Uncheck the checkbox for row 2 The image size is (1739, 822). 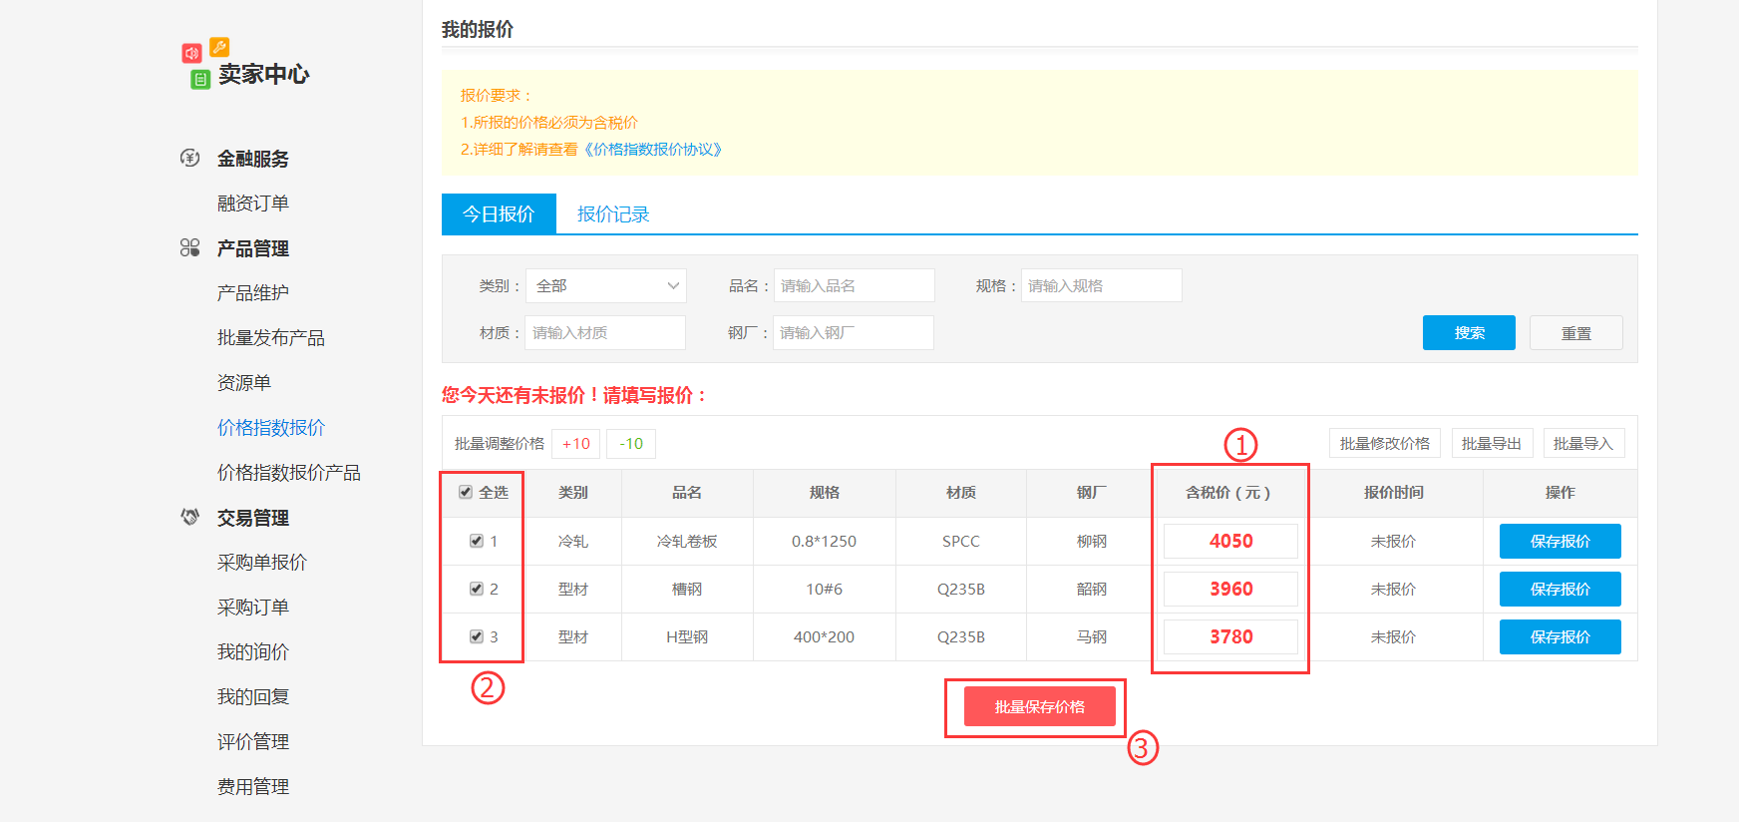pos(477,589)
